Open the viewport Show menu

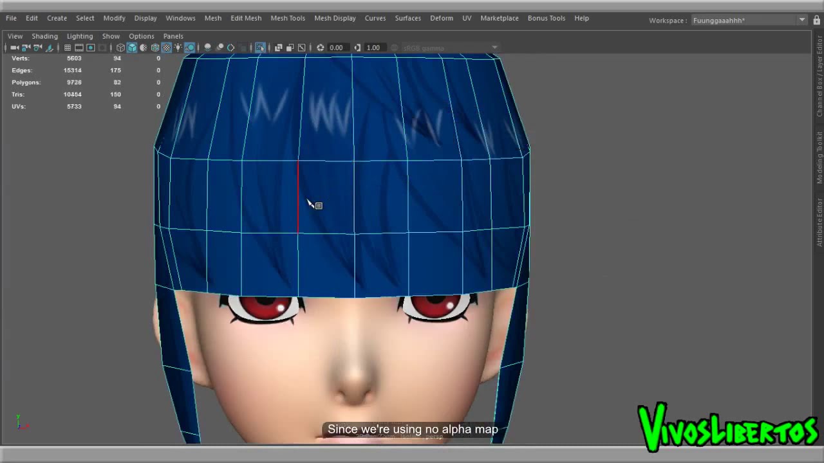point(111,36)
